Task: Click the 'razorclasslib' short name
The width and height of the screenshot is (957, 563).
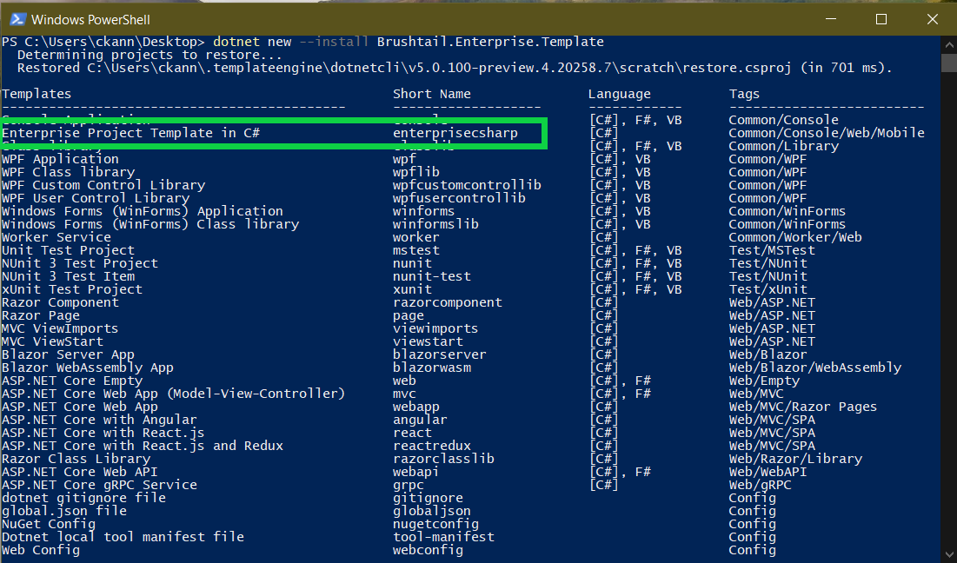Action: (443, 459)
